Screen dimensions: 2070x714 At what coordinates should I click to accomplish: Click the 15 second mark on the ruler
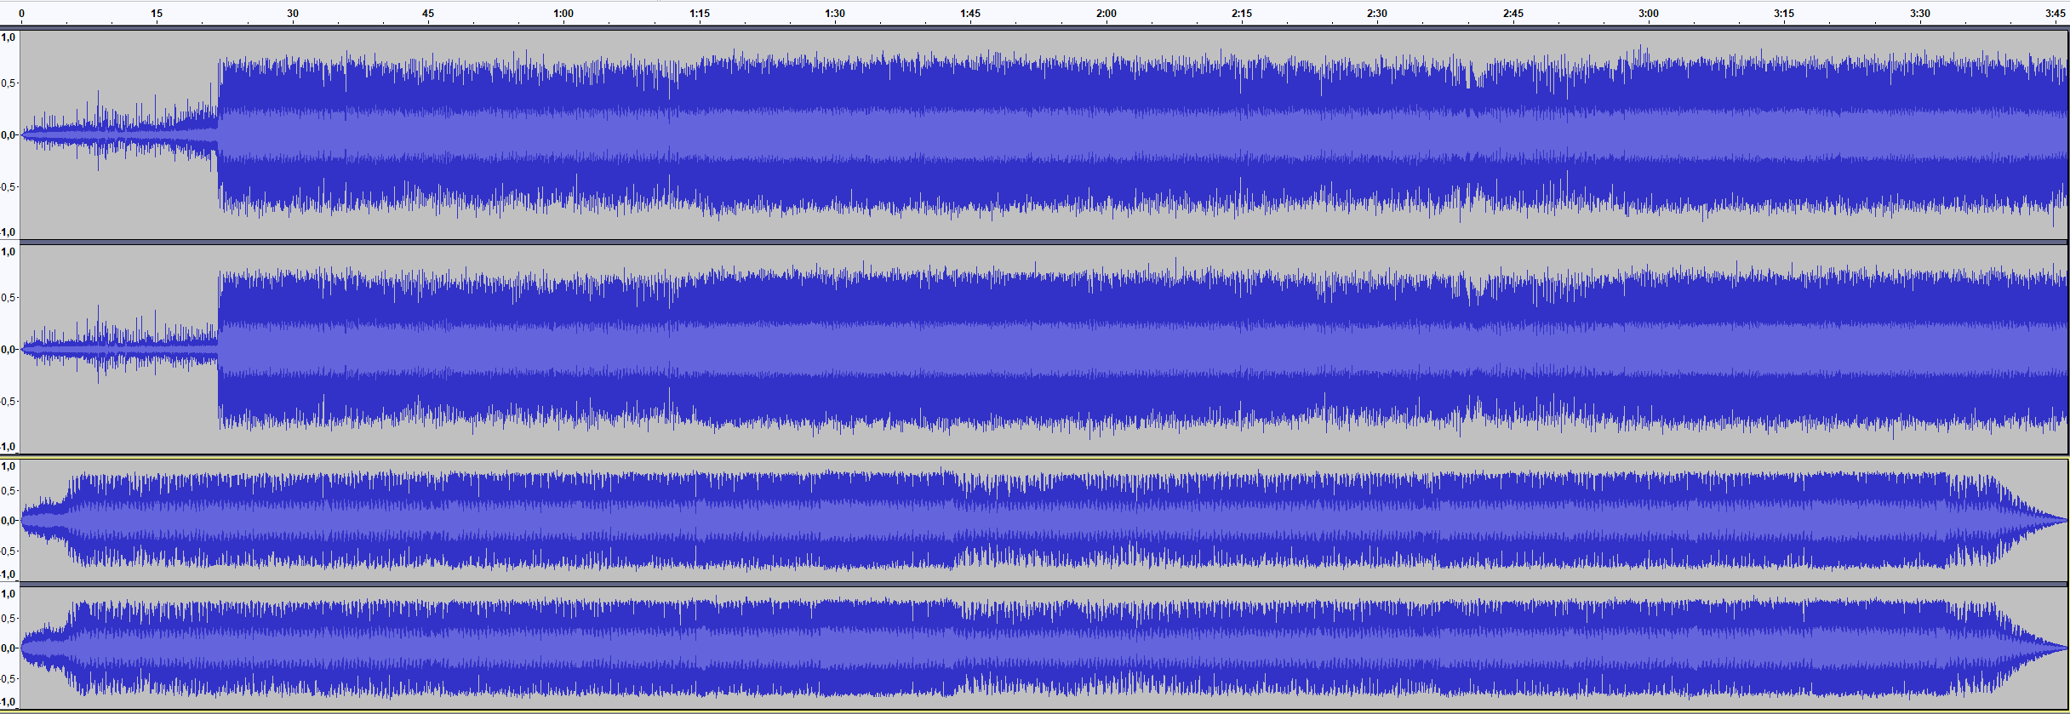(x=157, y=14)
